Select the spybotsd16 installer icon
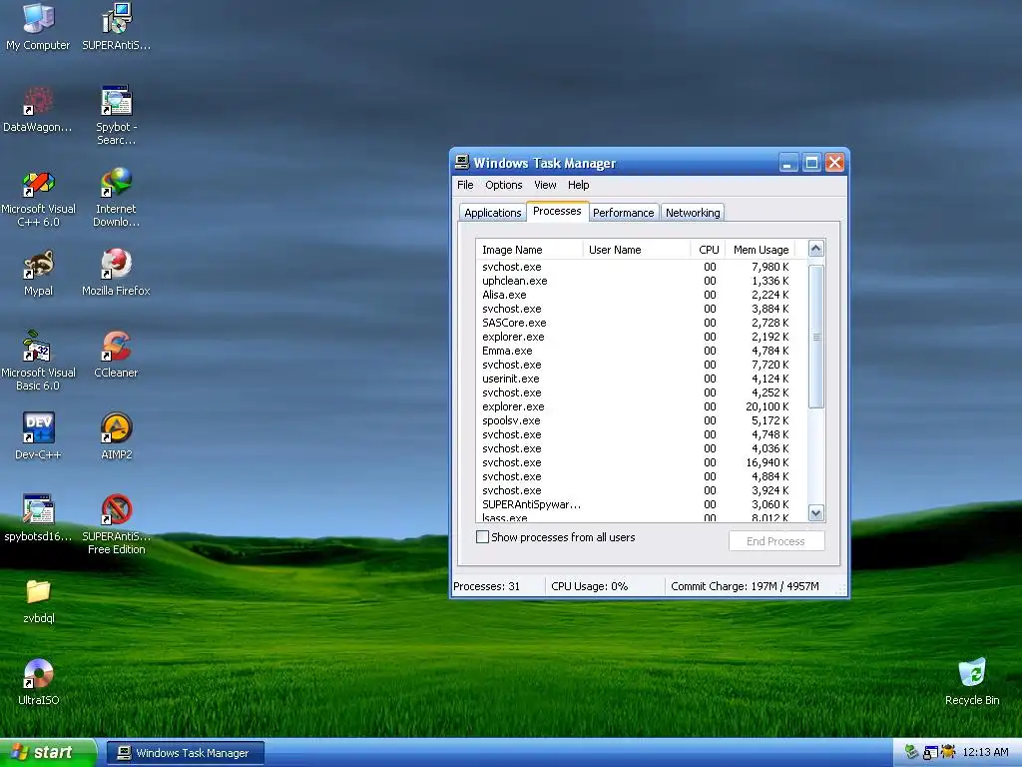1022x767 pixels. click(38, 518)
